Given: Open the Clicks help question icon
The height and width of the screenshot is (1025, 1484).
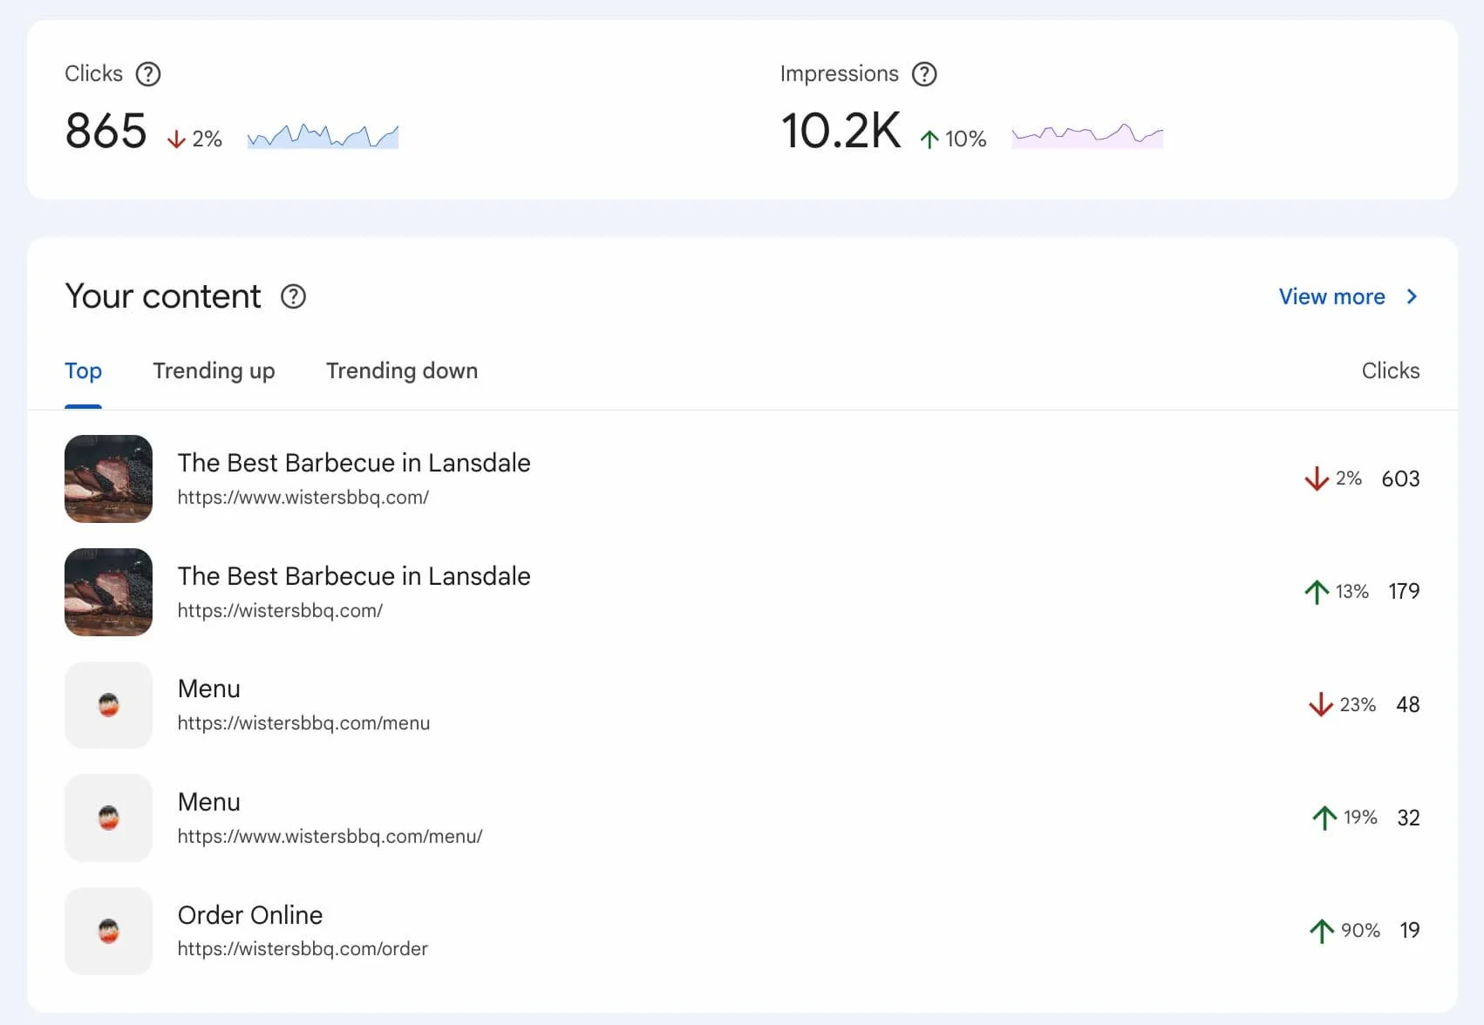Looking at the screenshot, I should tap(148, 74).
